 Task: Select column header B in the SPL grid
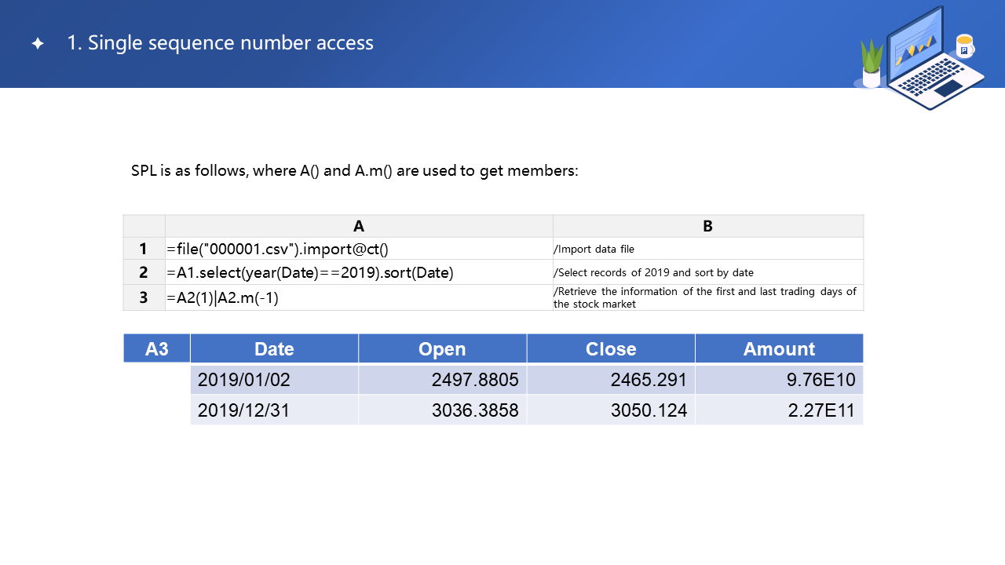(x=707, y=226)
